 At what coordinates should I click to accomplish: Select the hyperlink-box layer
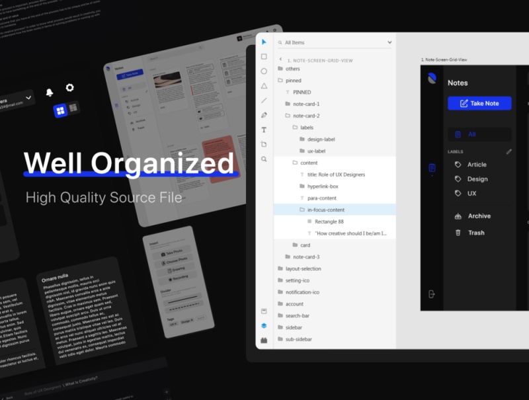(x=323, y=186)
